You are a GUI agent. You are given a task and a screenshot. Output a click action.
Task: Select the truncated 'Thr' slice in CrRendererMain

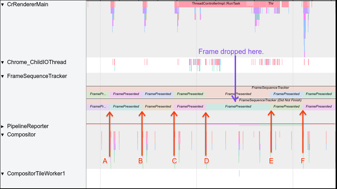click(271, 3)
